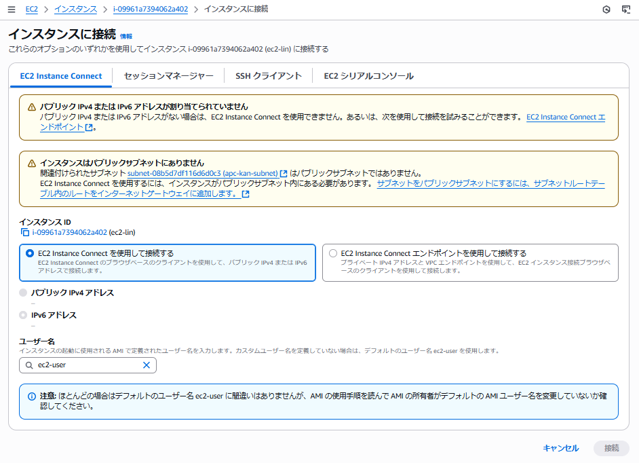
Task: Copy instance ID i-09961a7394062a402 icon
Action: (x=25, y=233)
